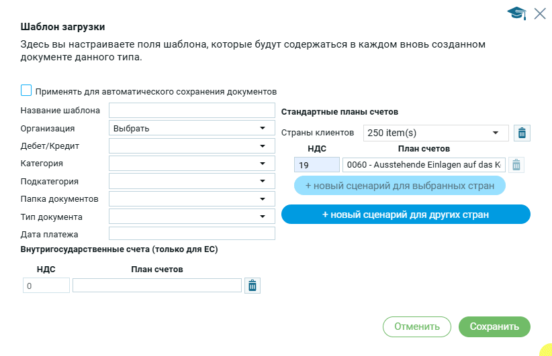Screen dimensions: 552x356
Task: Click the Название шаблона text field
Action: (x=191, y=110)
